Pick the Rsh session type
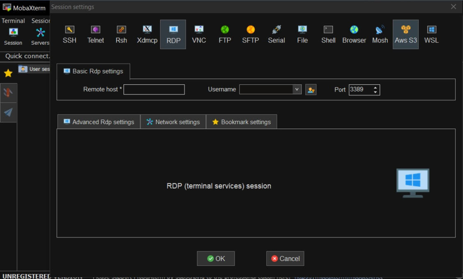Screen dimensions: 463x279 (x=121, y=34)
